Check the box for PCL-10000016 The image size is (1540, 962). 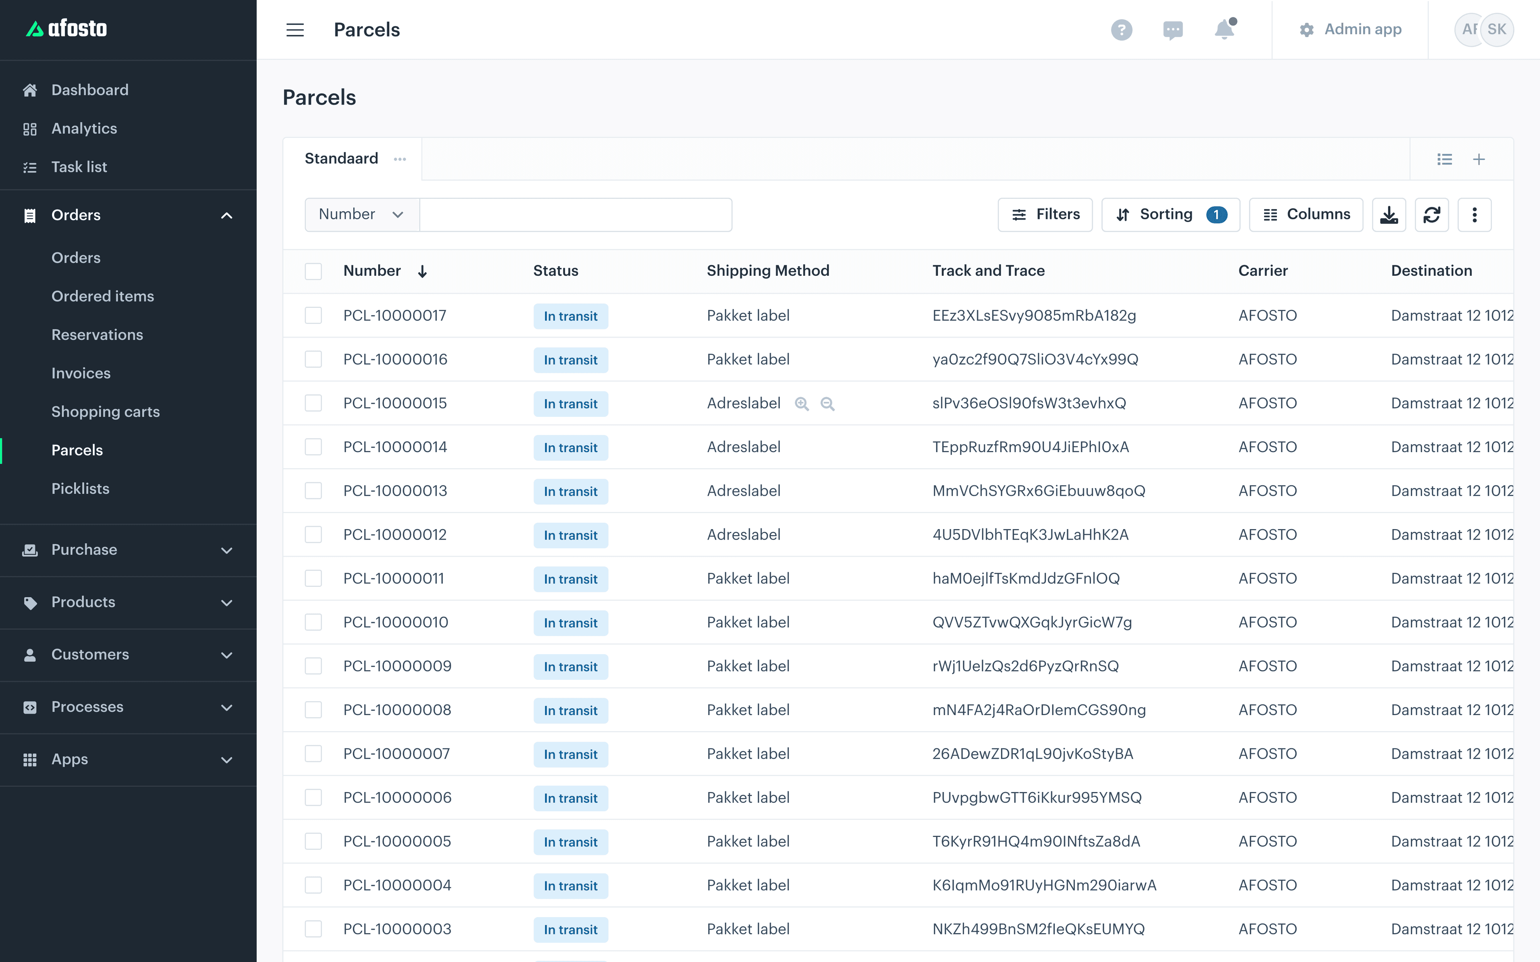point(313,360)
